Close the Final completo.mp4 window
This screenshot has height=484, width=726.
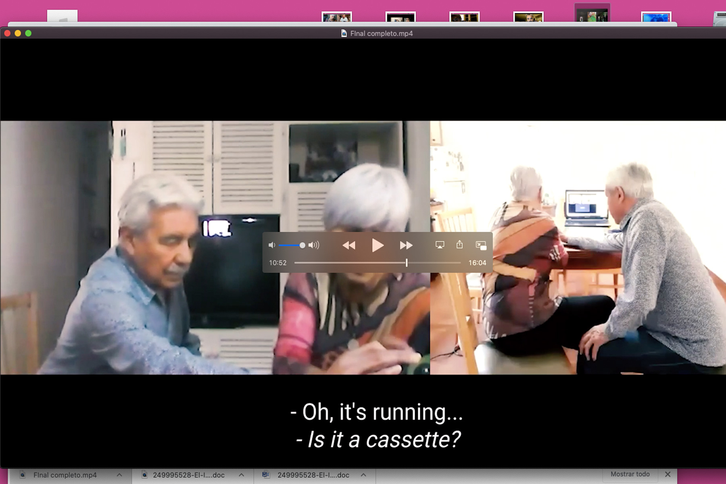tap(7, 33)
